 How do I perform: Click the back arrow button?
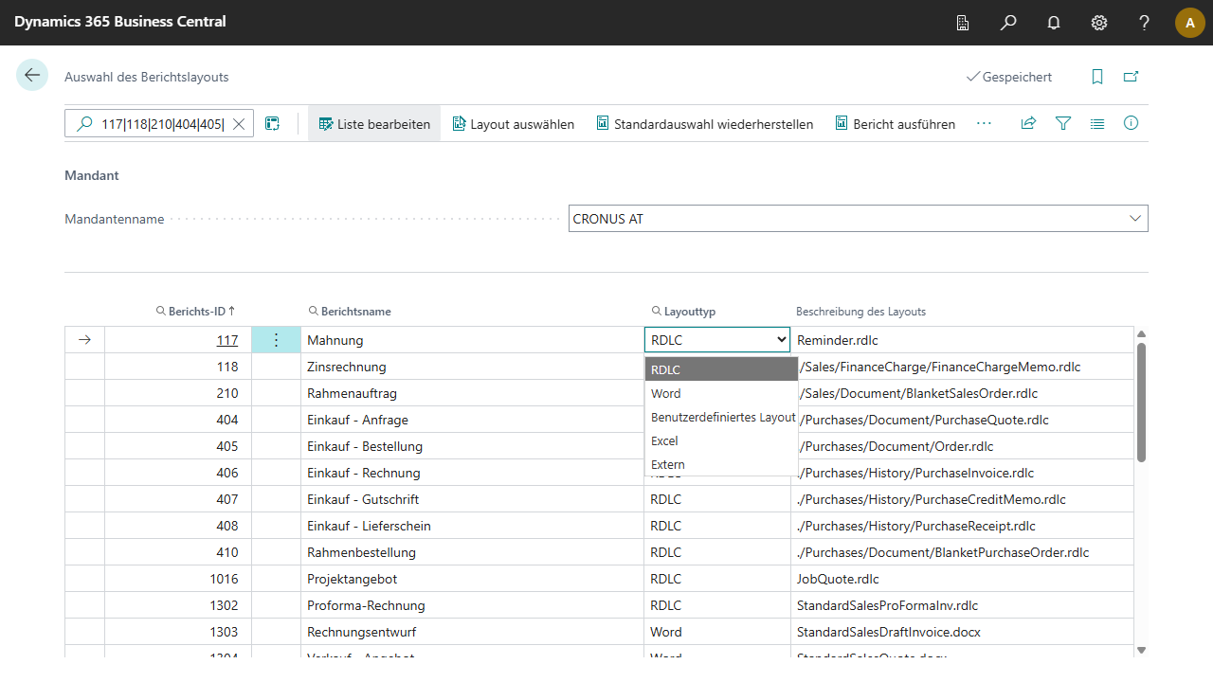(x=32, y=76)
